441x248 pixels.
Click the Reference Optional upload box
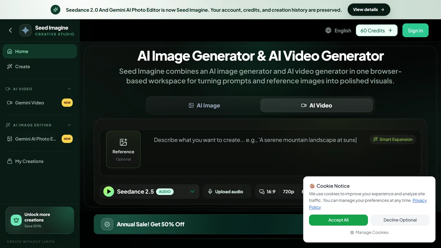[123, 149]
